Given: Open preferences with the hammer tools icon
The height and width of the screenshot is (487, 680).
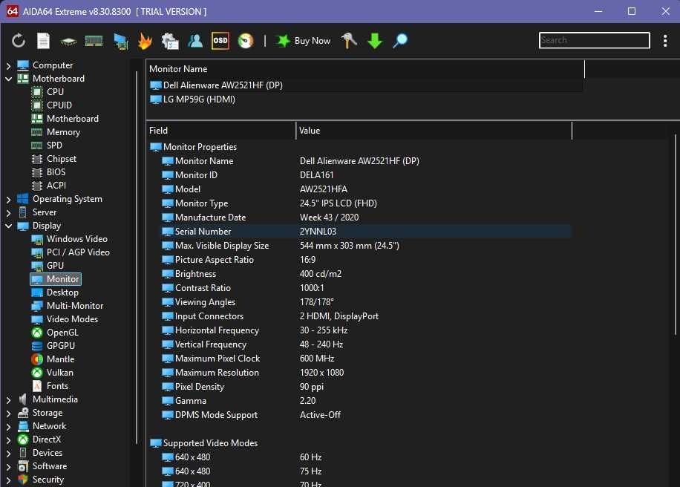Looking at the screenshot, I should coord(349,40).
